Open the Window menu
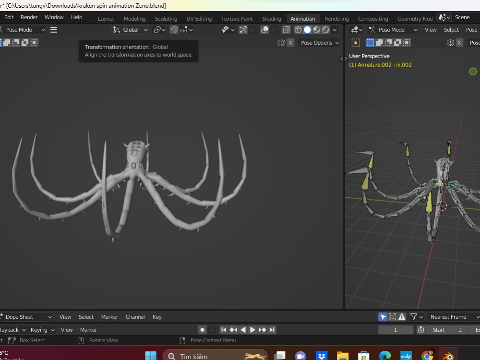 point(54,17)
